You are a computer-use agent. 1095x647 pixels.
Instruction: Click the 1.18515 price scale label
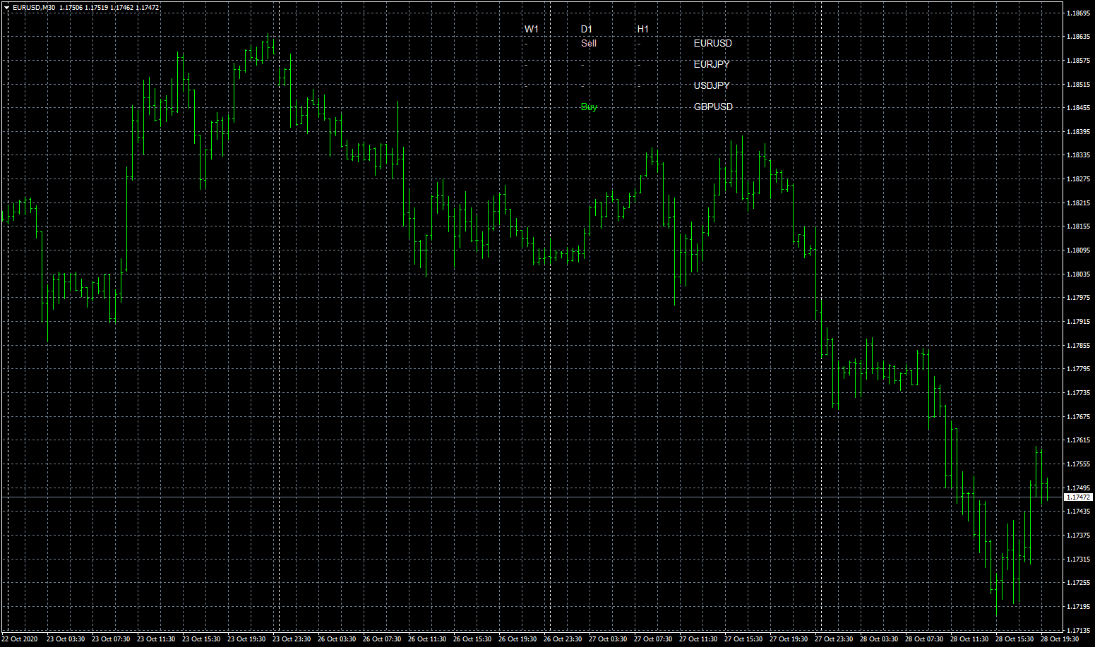coord(1079,84)
